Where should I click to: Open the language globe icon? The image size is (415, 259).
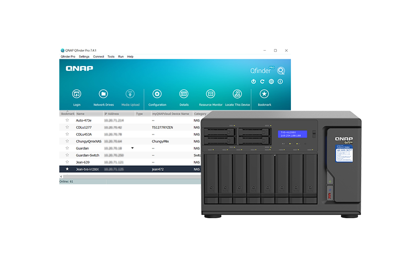(271, 81)
